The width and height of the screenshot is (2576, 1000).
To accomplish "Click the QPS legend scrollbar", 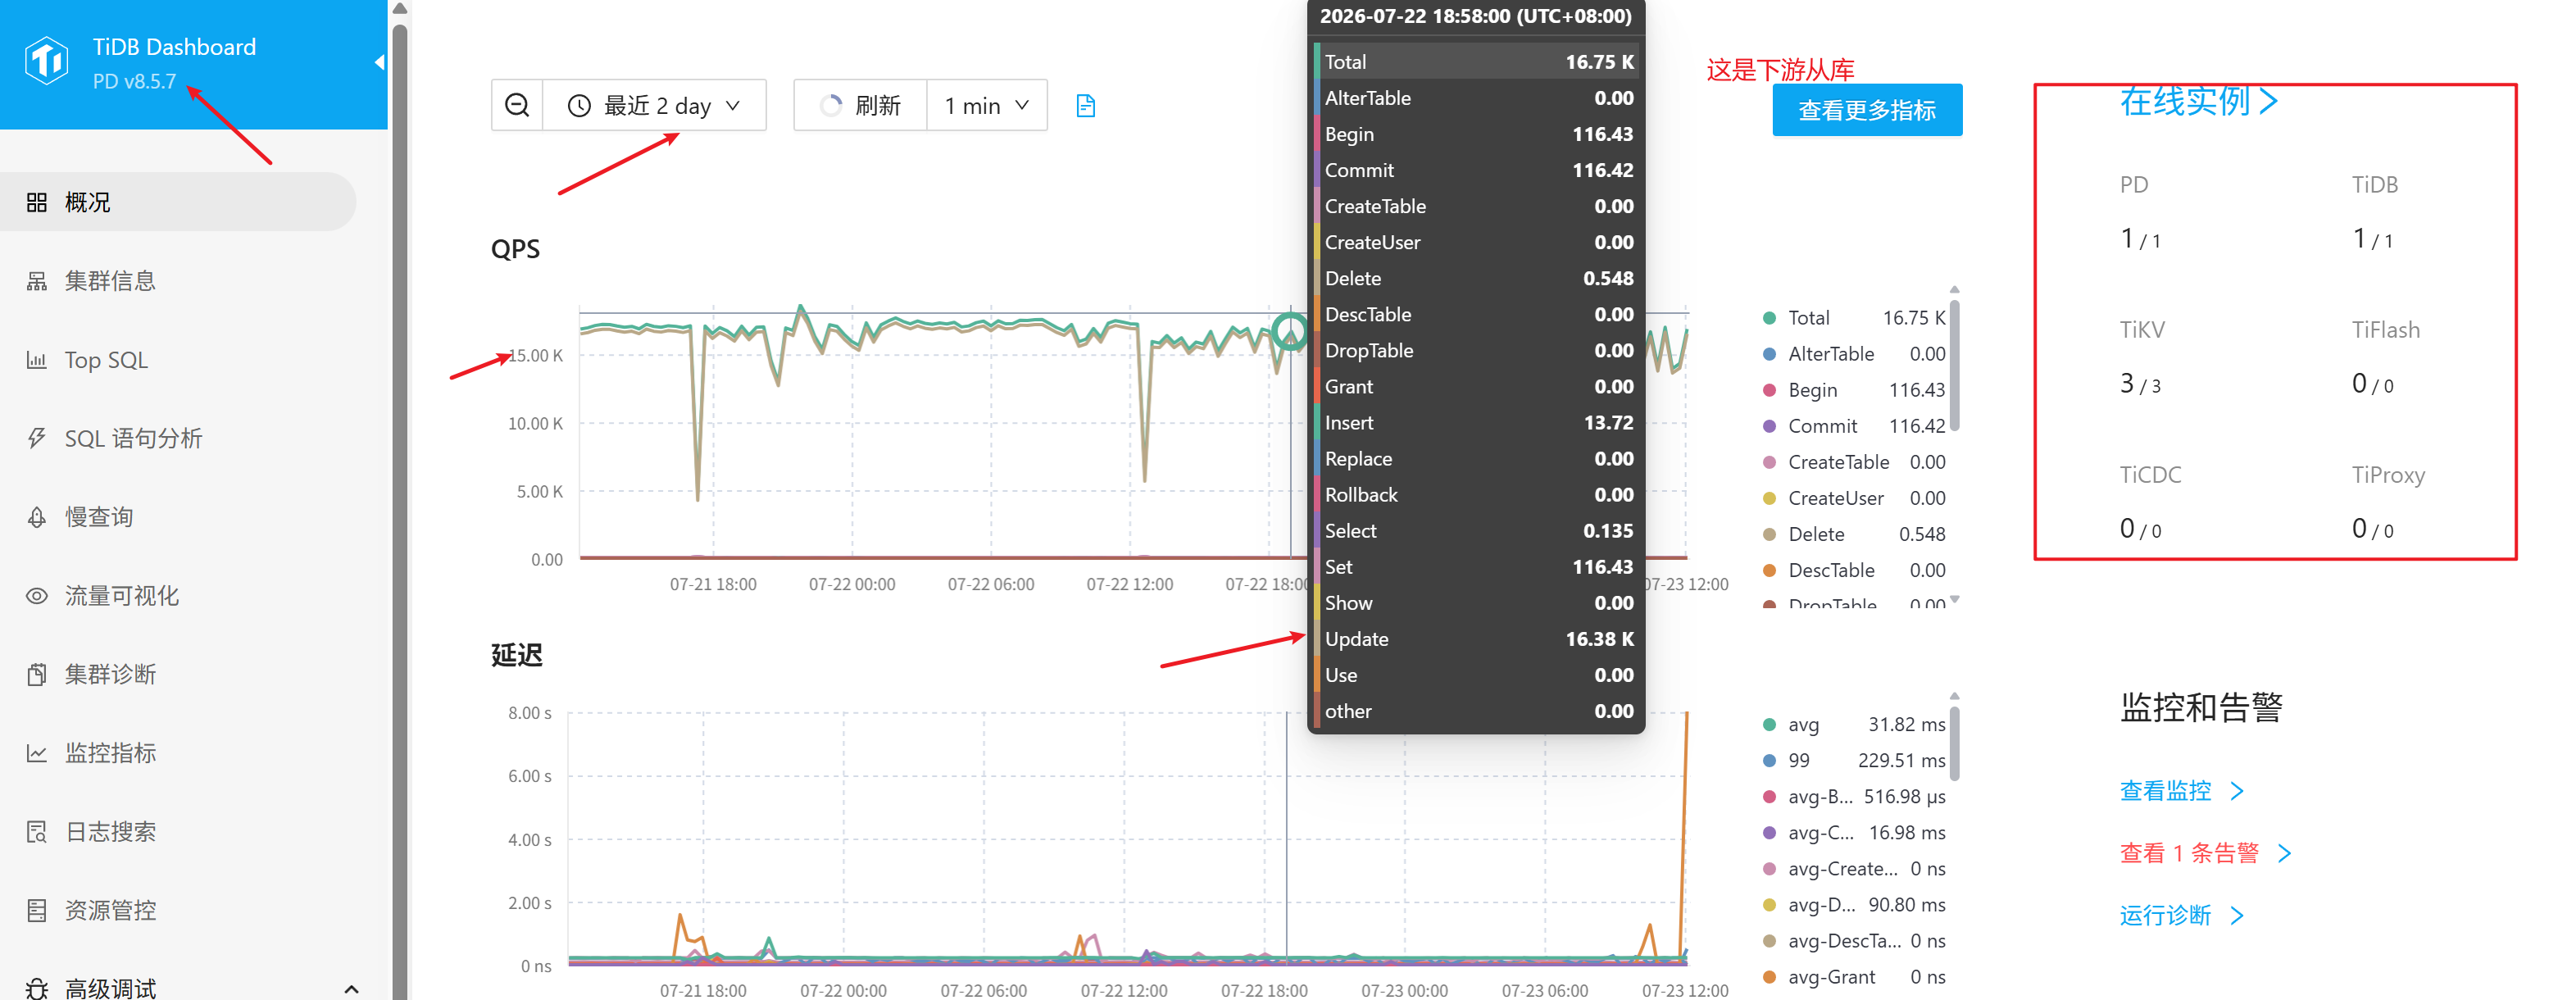I will pyautogui.click(x=1955, y=366).
